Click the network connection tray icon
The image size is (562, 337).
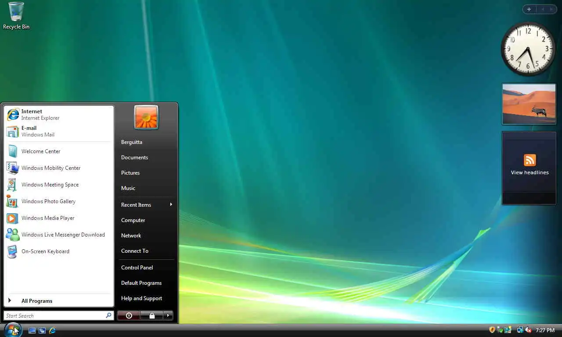click(x=520, y=330)
